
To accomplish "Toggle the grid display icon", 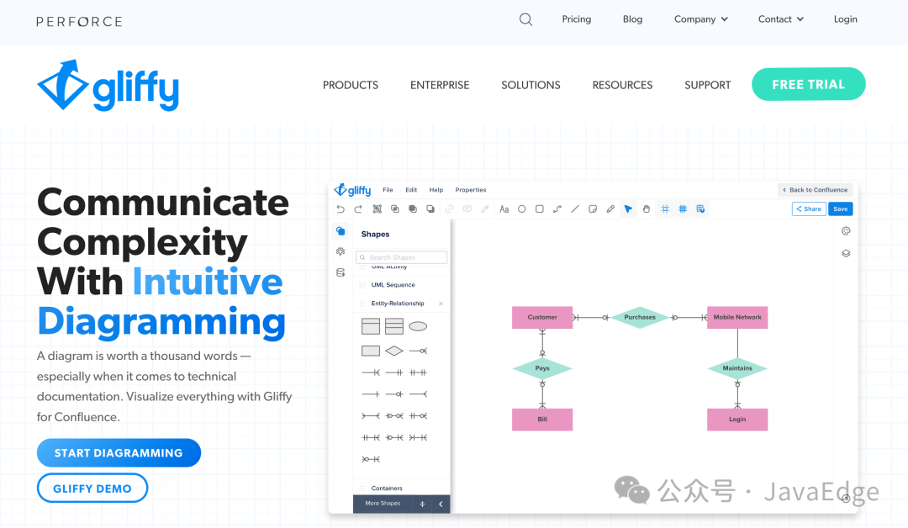I will pos(683,209).
